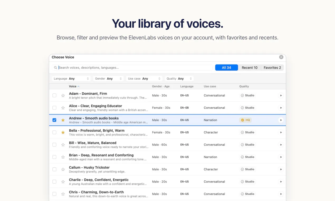Sort by Language column header
The height and width of the screenshot is (201, 335).
pyautogui.click(x=187, y=86)
